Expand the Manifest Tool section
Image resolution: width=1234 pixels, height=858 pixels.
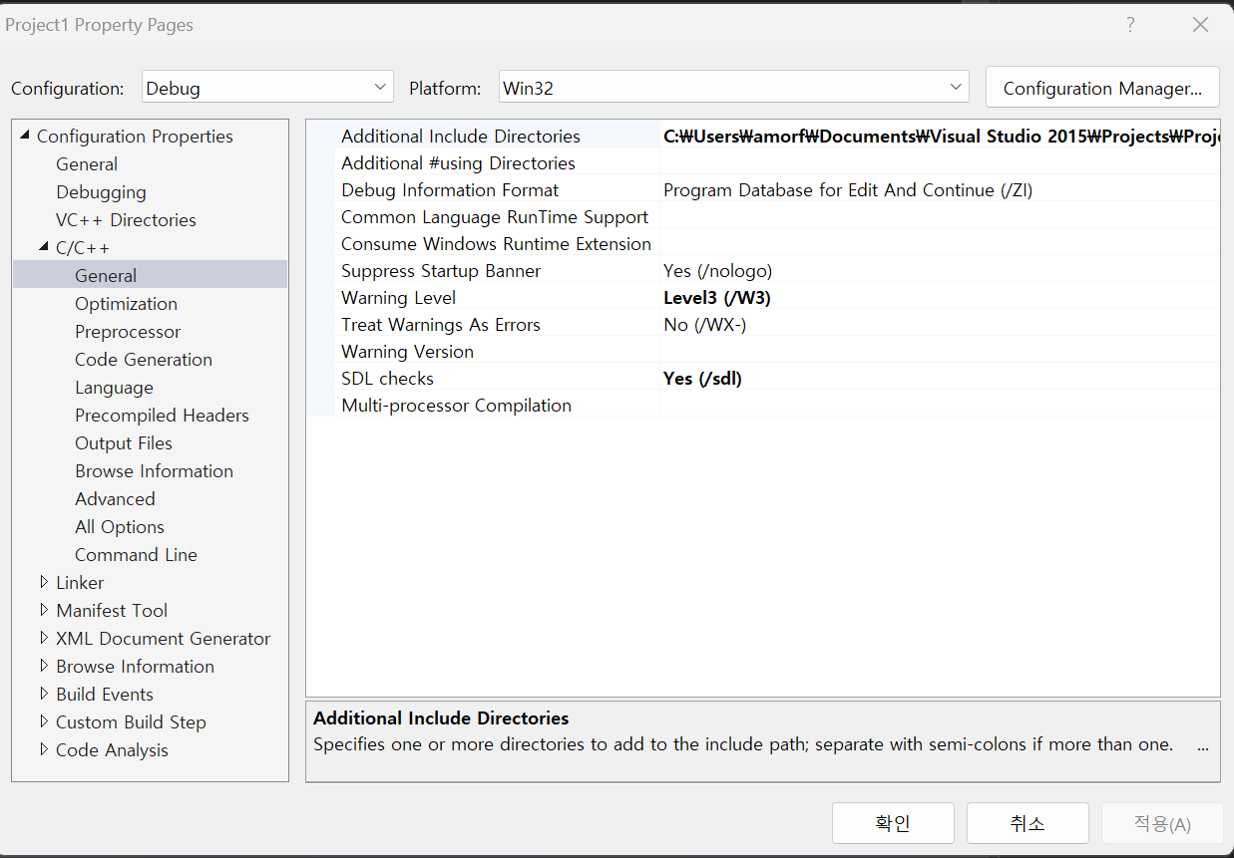click(x=44, y=610)
